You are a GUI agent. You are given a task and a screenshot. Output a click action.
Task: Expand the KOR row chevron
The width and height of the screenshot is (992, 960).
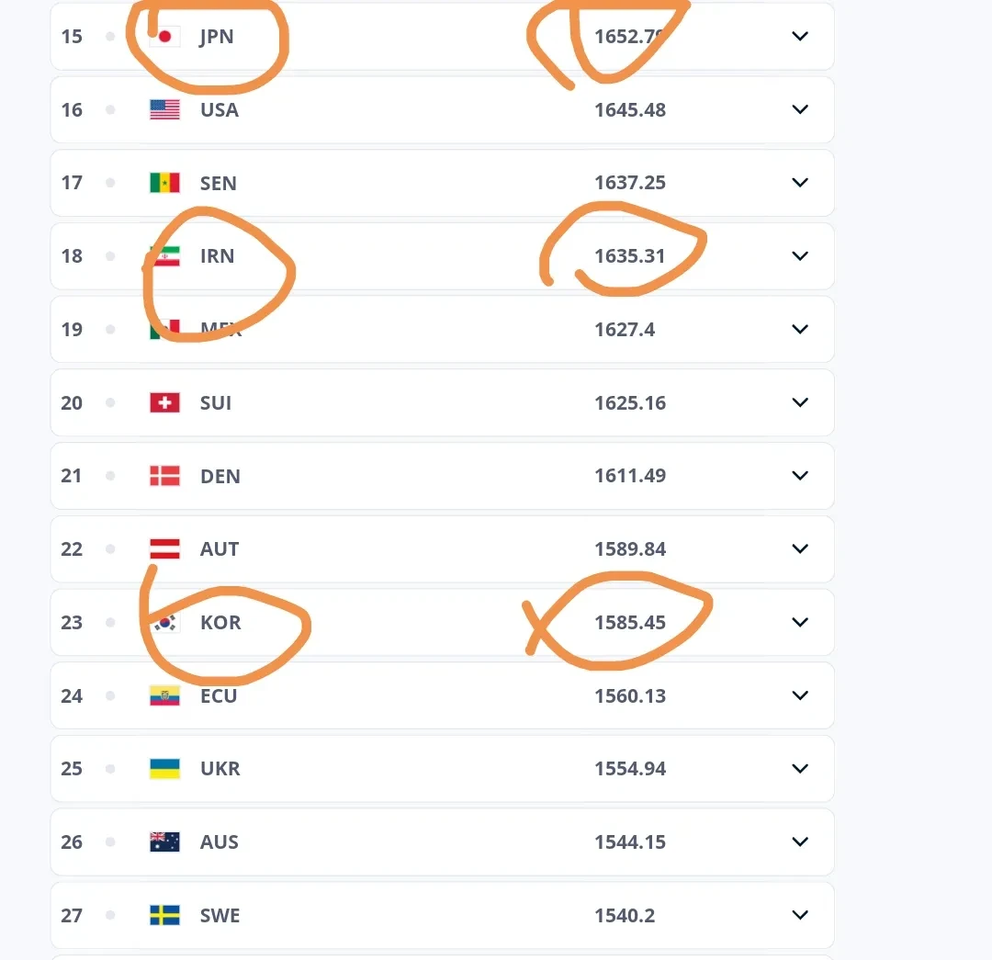(800, 622)
